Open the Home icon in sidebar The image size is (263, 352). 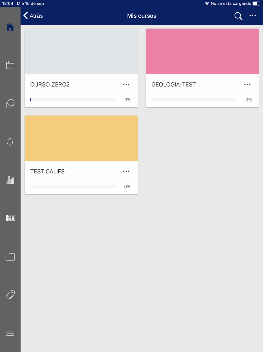click(10, 27)
